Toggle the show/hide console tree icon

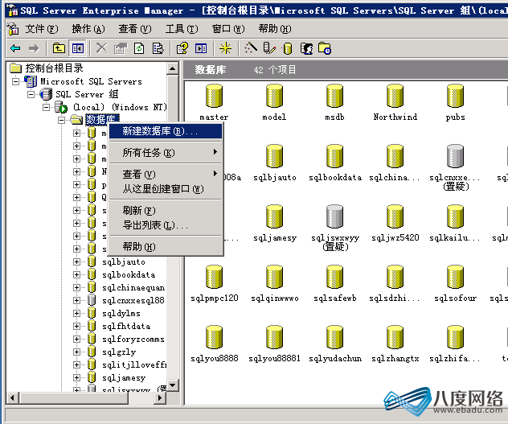tap(78, 48)
